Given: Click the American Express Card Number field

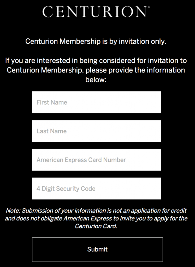Looking at the screenshot, I should pyautogui.click(x=97, y=160).
